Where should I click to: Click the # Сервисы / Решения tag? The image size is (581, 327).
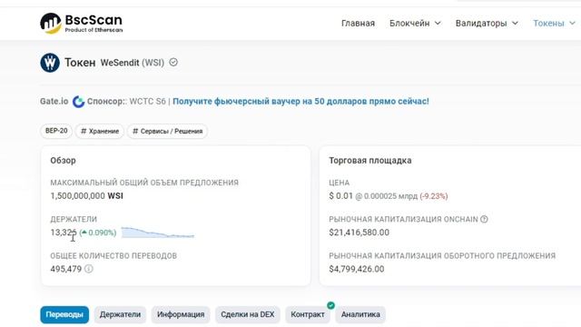[167, 131]
